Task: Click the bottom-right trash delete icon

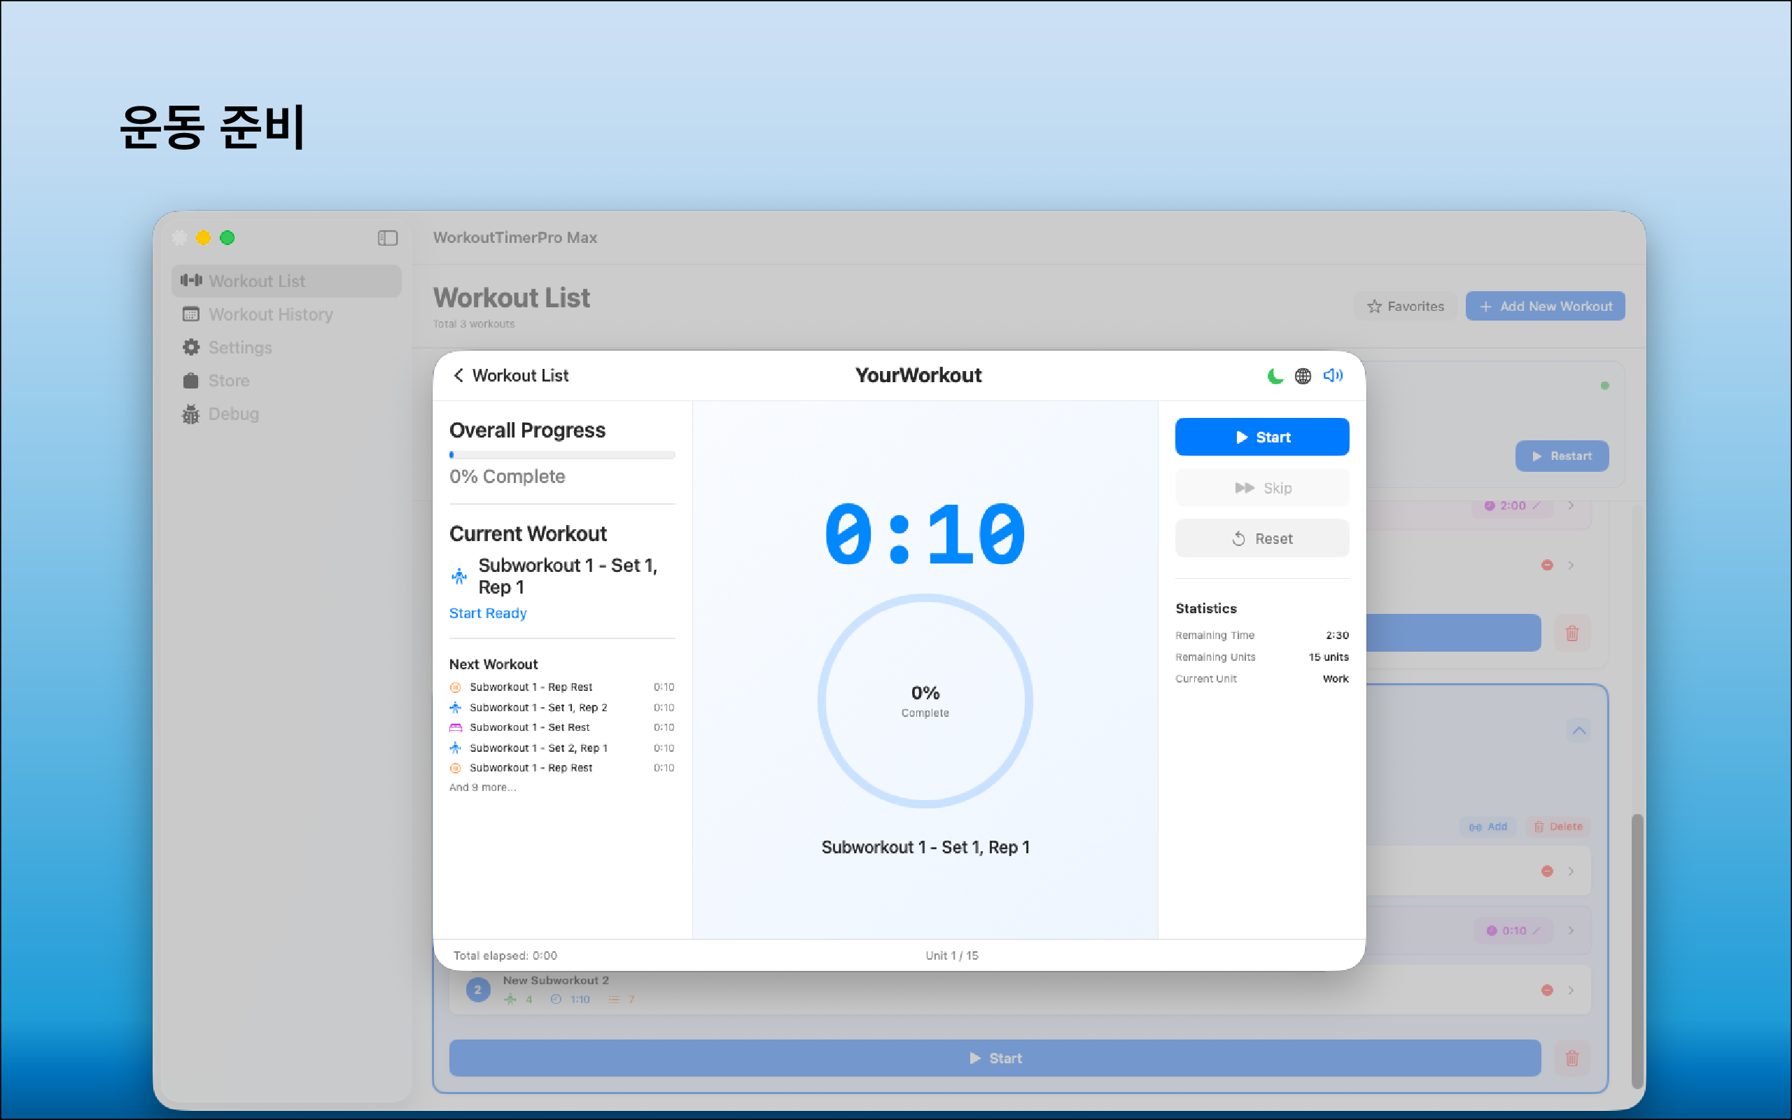Action: tap(1571, 1058)
